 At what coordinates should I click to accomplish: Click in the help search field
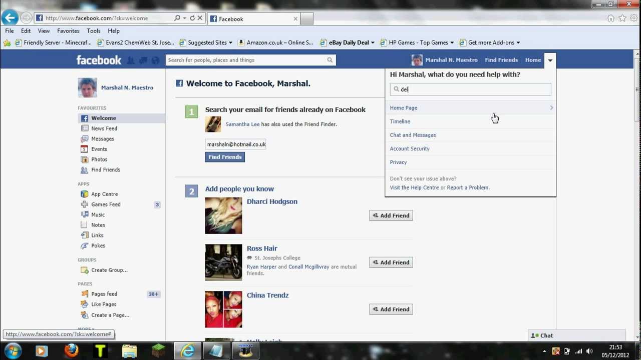tap(470, 89)
